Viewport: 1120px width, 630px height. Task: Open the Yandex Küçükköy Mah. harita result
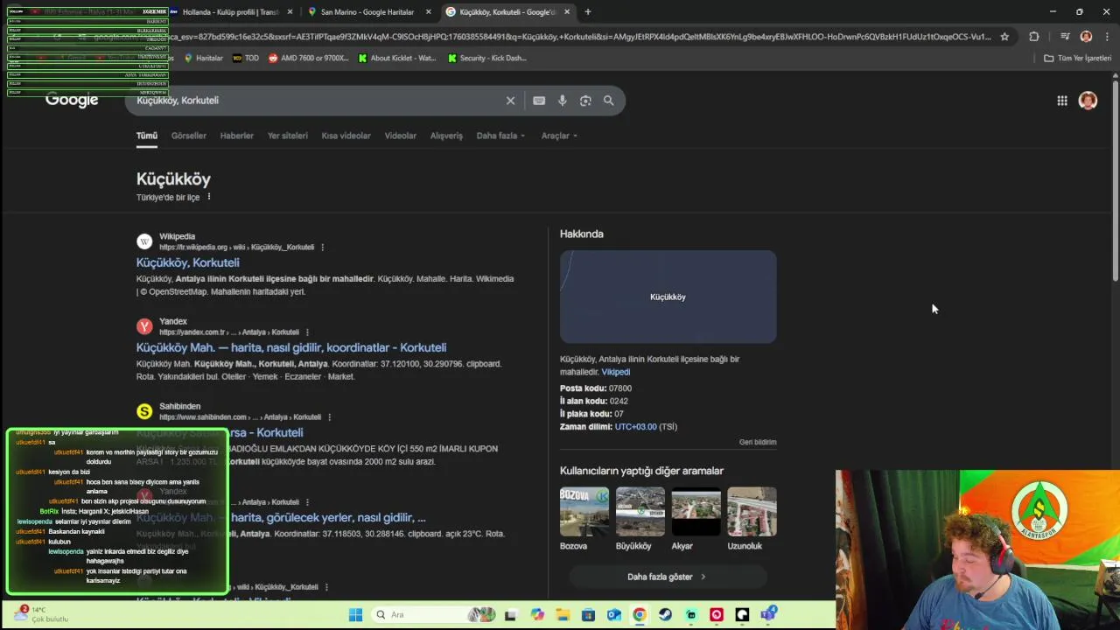[290, 347]
